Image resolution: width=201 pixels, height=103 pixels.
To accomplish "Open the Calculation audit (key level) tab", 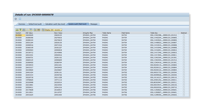I will point(55,24).
